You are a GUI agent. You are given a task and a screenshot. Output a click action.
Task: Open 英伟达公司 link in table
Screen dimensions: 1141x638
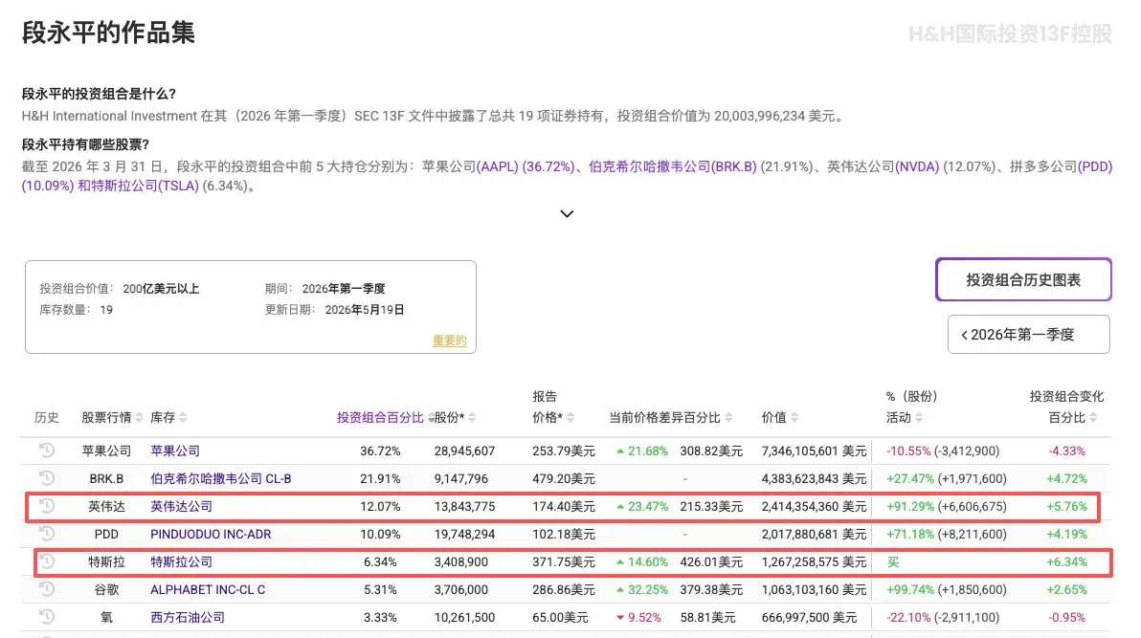[181, 506]
